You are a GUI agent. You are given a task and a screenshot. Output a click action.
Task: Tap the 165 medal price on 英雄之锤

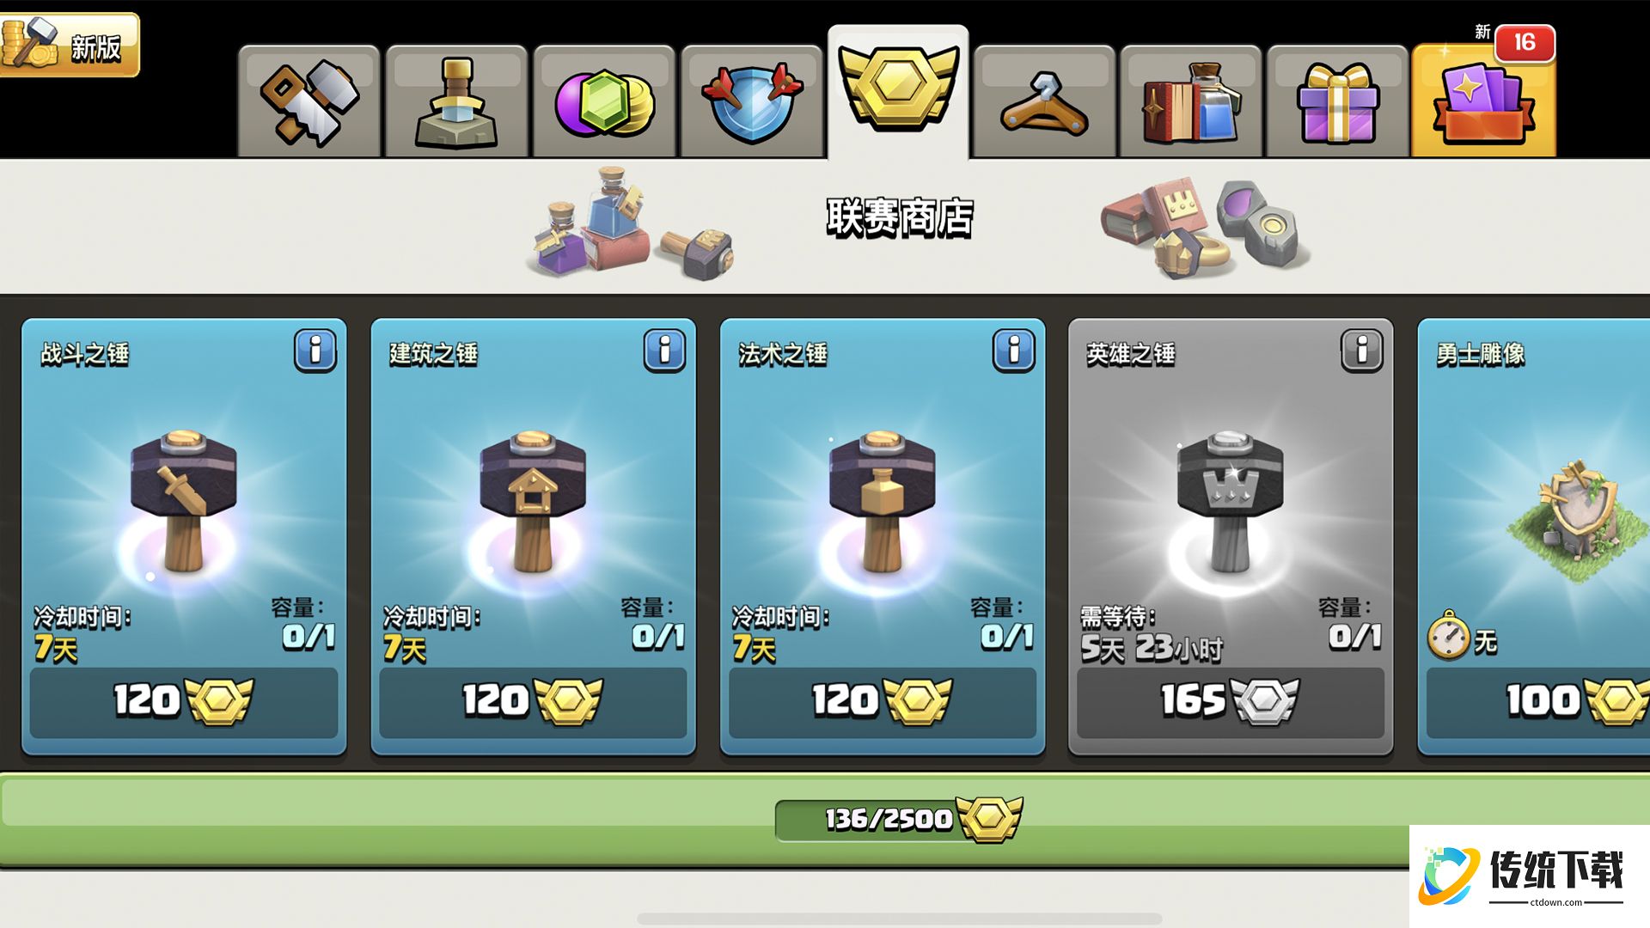click(1231, 702)
